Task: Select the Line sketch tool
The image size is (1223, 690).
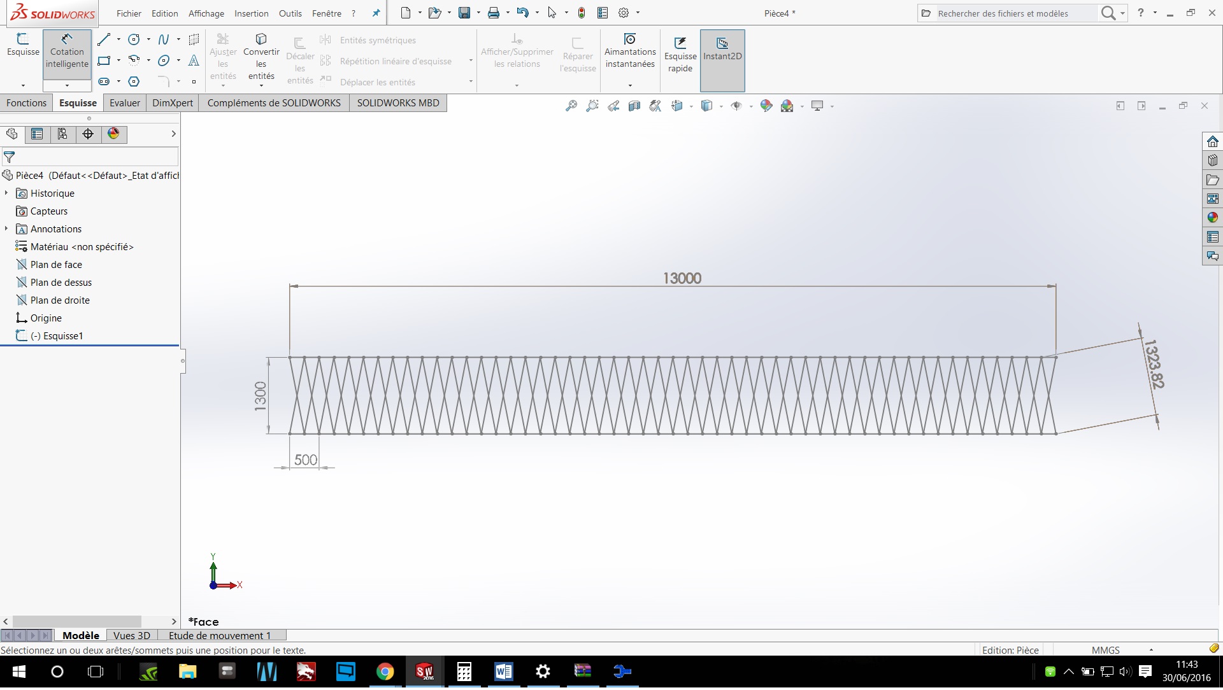Action: 104,39
